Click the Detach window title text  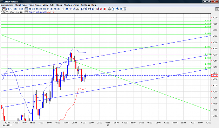point(11,2)
